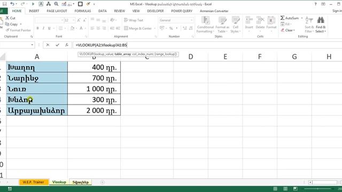The width and height of the screenshot is (342, 192).
Task: Click the Save icon in the quick access toolbar
Action: click(x=4, y=4)
